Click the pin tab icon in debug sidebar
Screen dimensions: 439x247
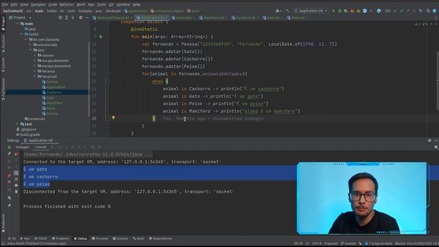pyautogui.click(x=9, y=206)
